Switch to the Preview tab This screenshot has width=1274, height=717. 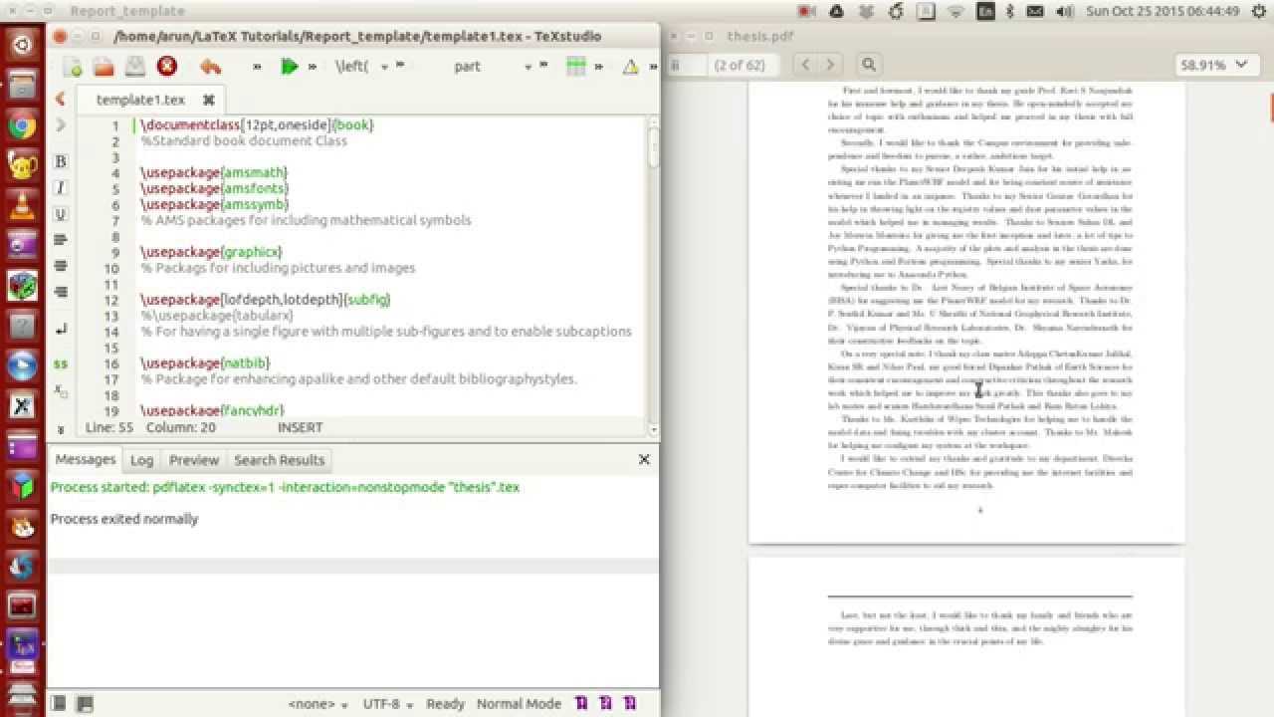tap(194, 460)
